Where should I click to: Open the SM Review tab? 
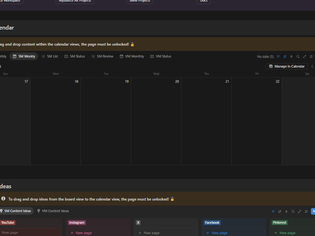click(x=102, y=56)
